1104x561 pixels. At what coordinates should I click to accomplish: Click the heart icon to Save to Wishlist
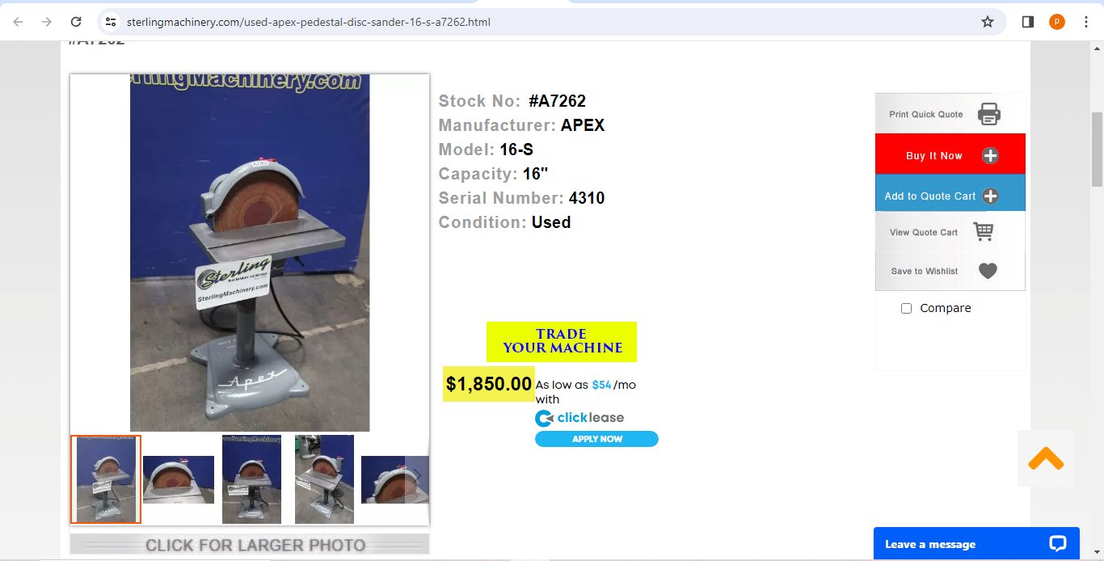[988, 271]
